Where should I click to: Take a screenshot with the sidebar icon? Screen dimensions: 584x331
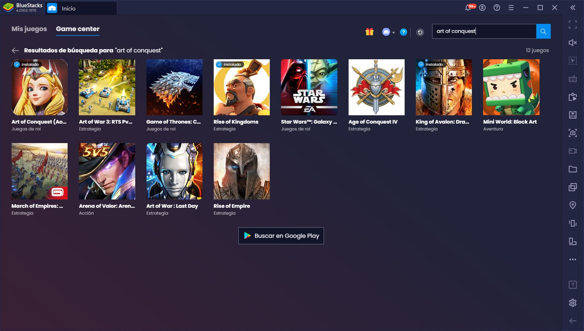pos(573,133)
